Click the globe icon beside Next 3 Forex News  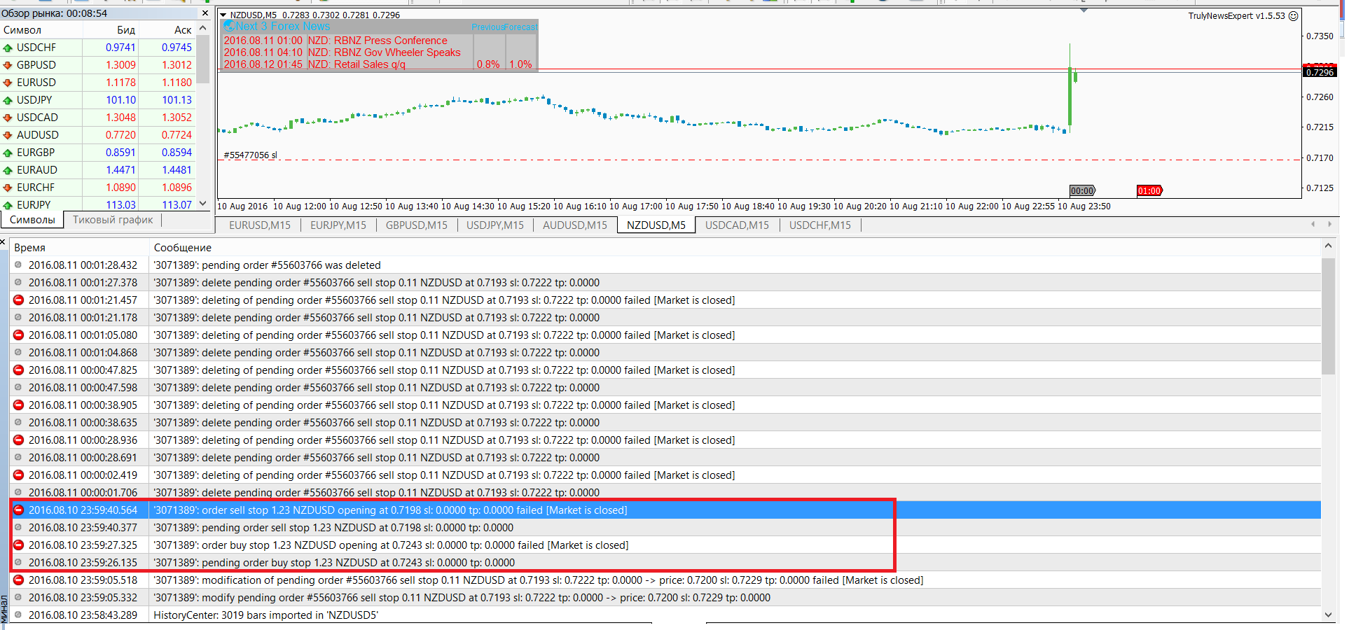(x=228, y=26)
